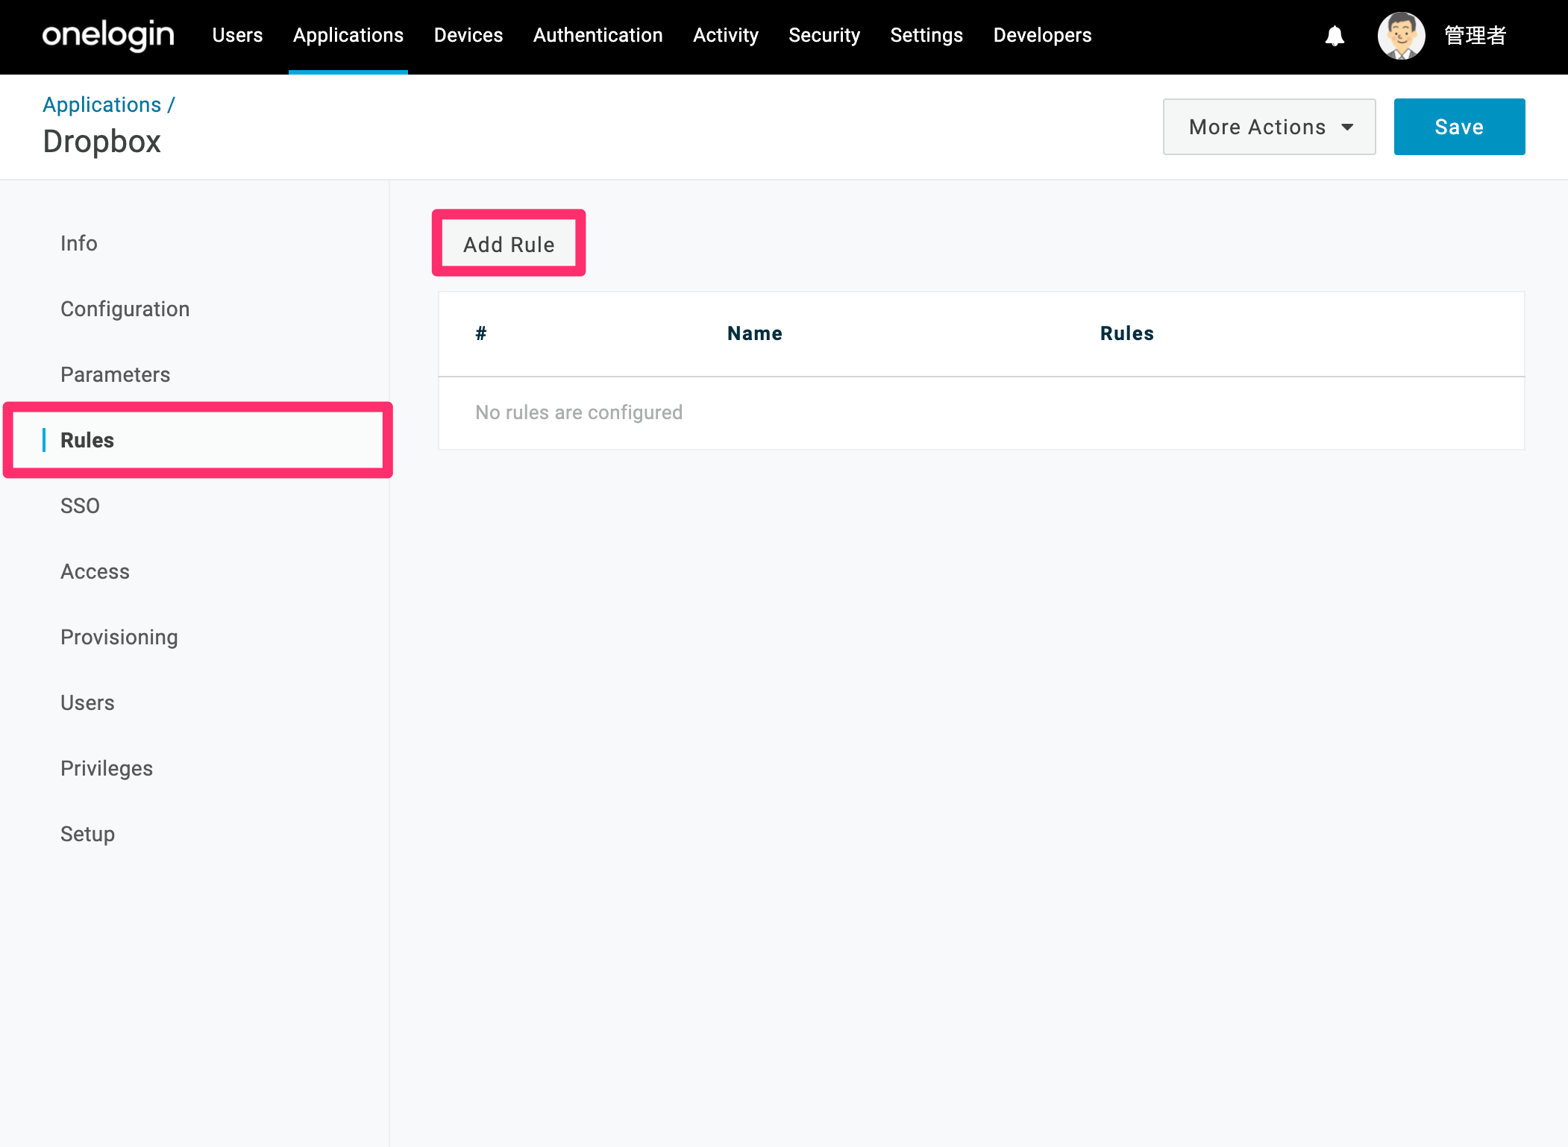
Task: Click the Name column header
Action: click(x=755, y=333)
